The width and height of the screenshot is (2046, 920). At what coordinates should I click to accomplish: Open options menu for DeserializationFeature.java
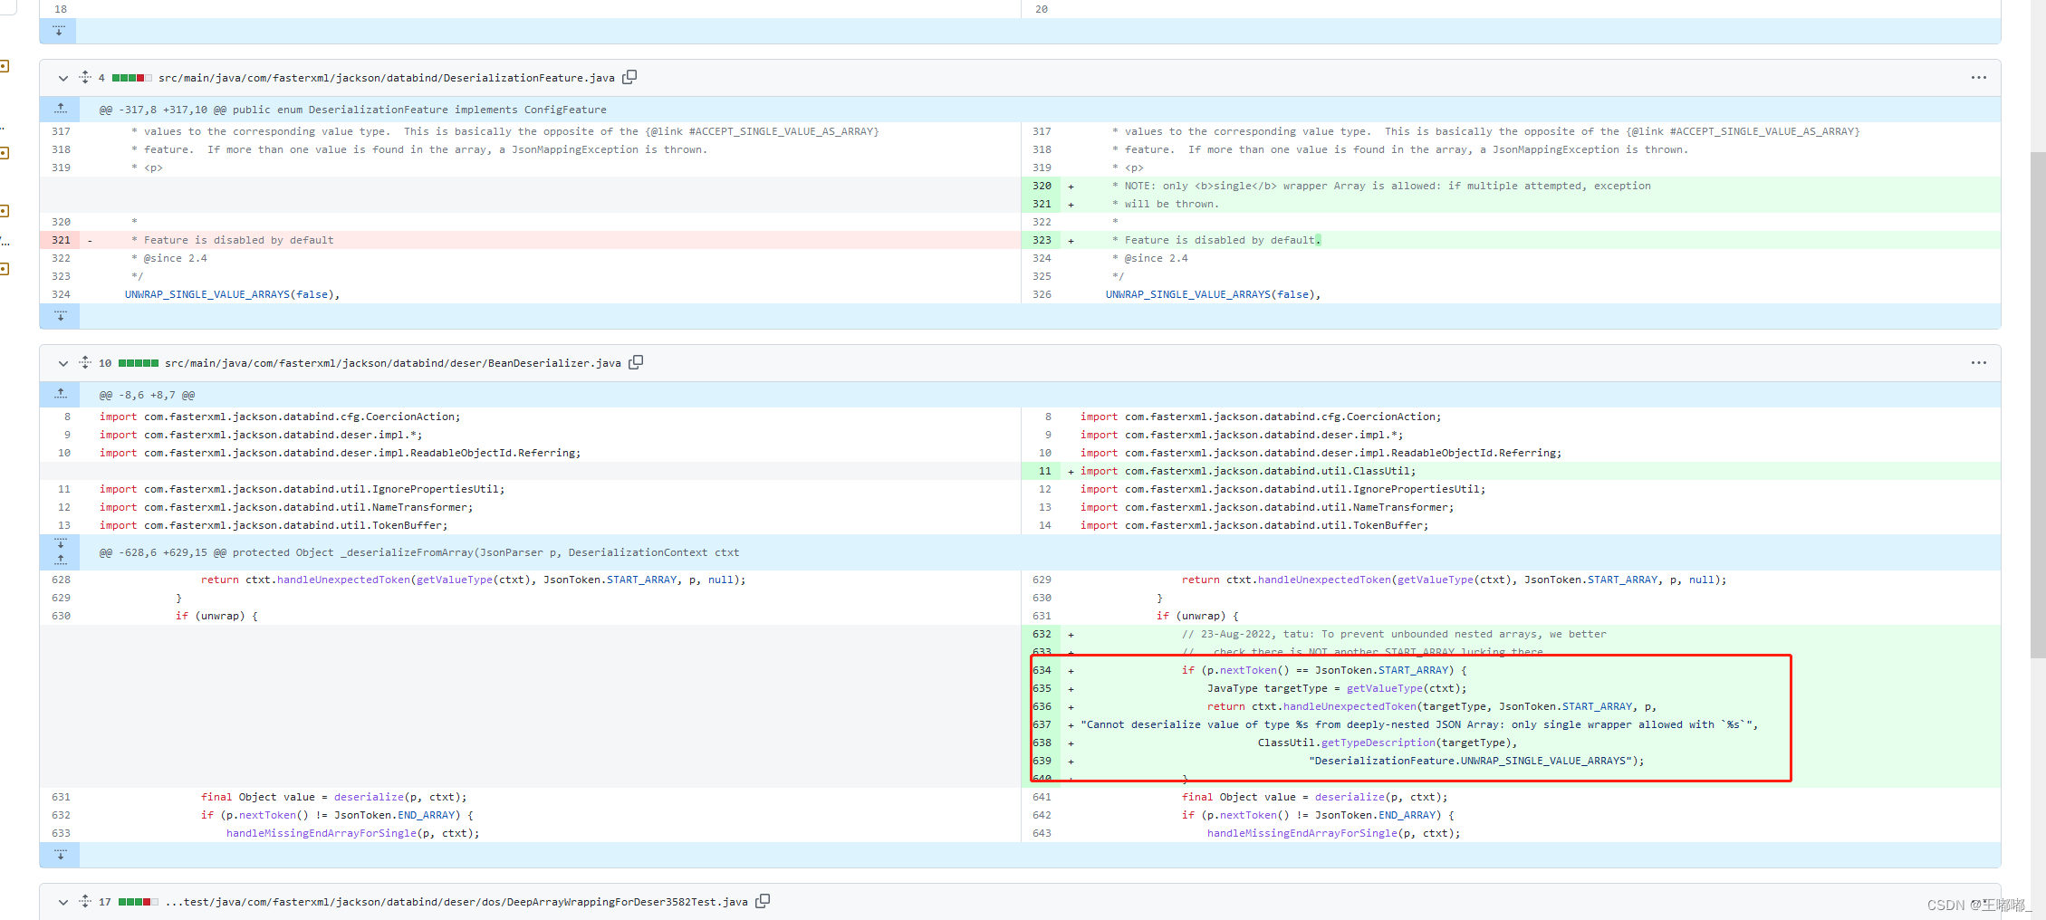point(1978,78)
